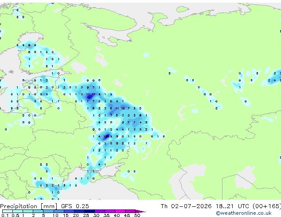
Task: Click the 15–20 mm legend color swatch
Action: point(69,211)
